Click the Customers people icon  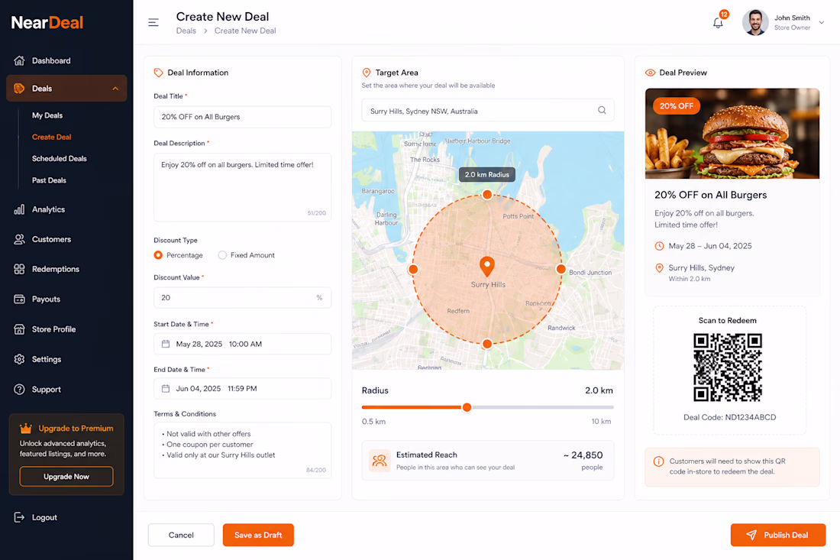tap(19, 240)
